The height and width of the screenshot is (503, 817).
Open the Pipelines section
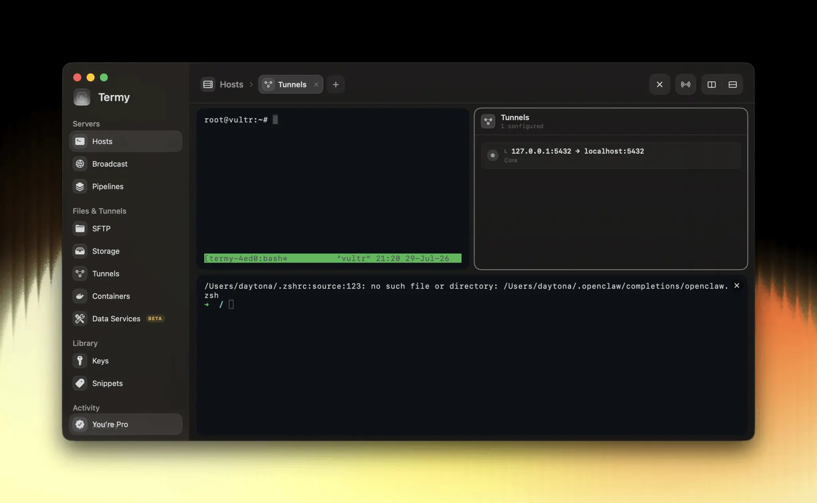tap(125, 186)
